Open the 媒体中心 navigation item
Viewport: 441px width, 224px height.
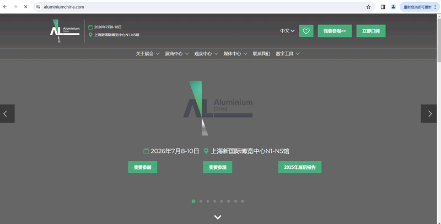point(235,54)
